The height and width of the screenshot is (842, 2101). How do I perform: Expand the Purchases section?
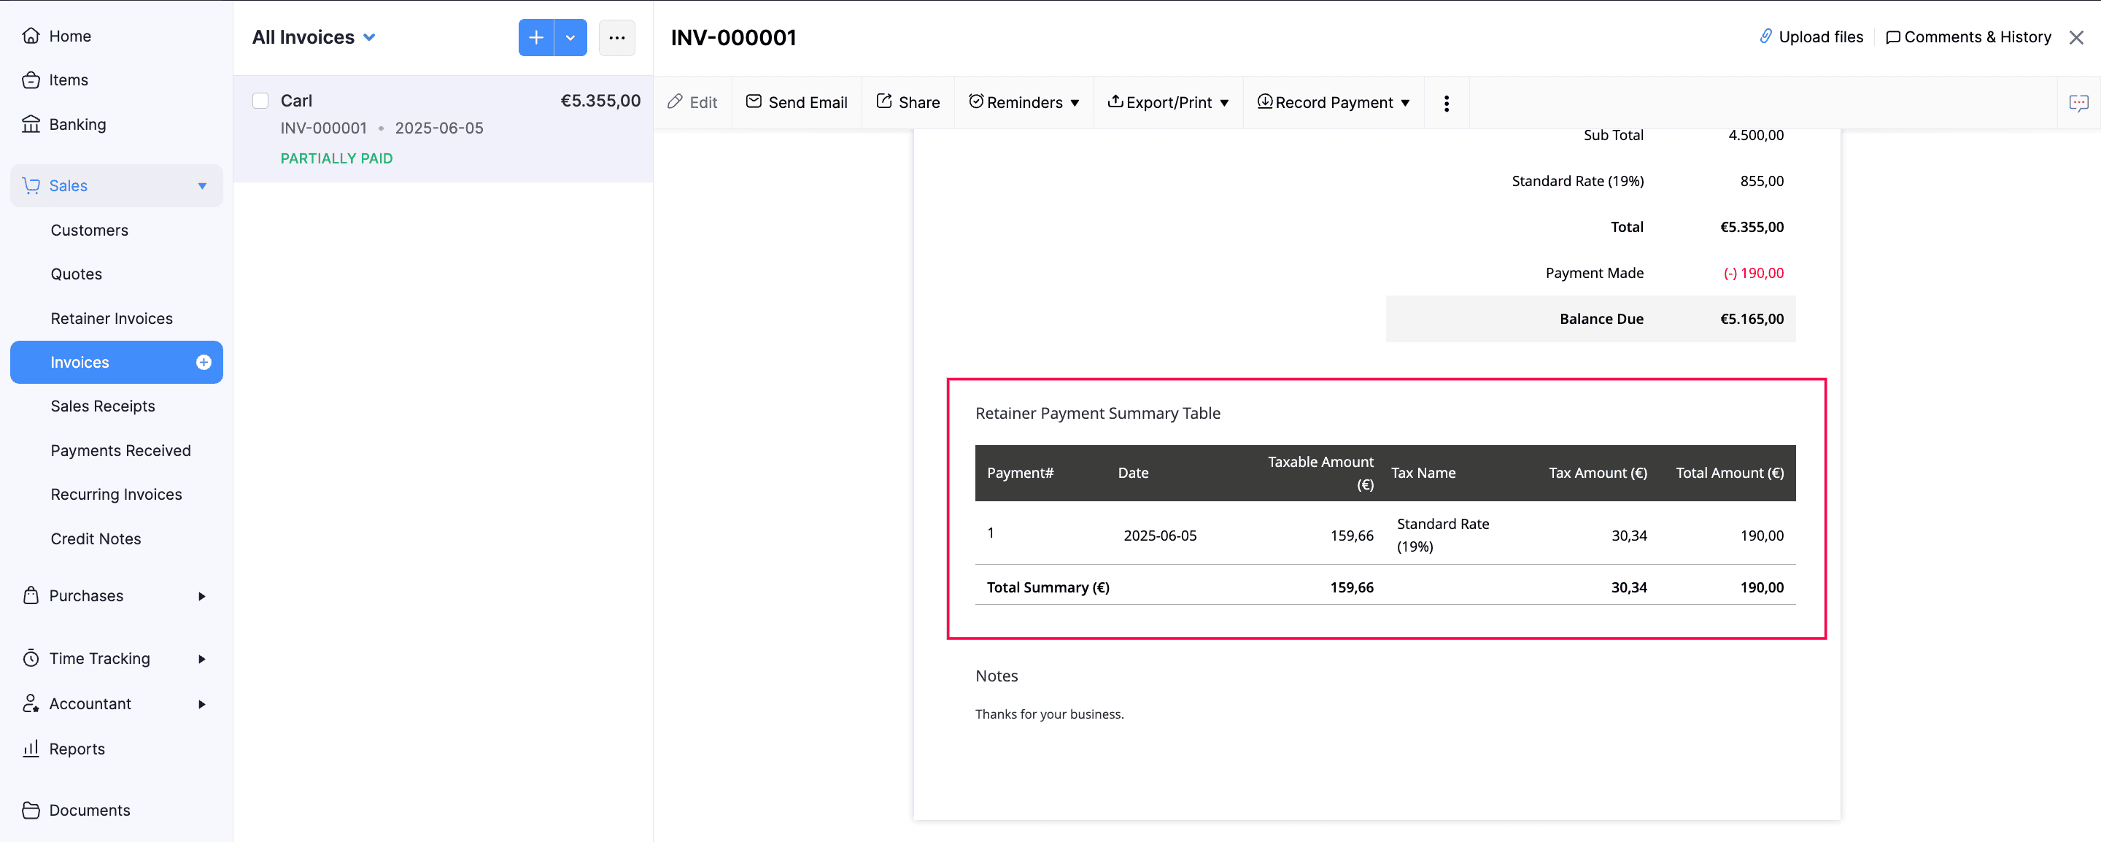(x=85, y=595)
